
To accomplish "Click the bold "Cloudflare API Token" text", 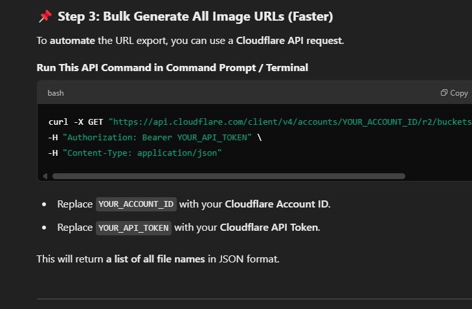I will click(269, 228).
